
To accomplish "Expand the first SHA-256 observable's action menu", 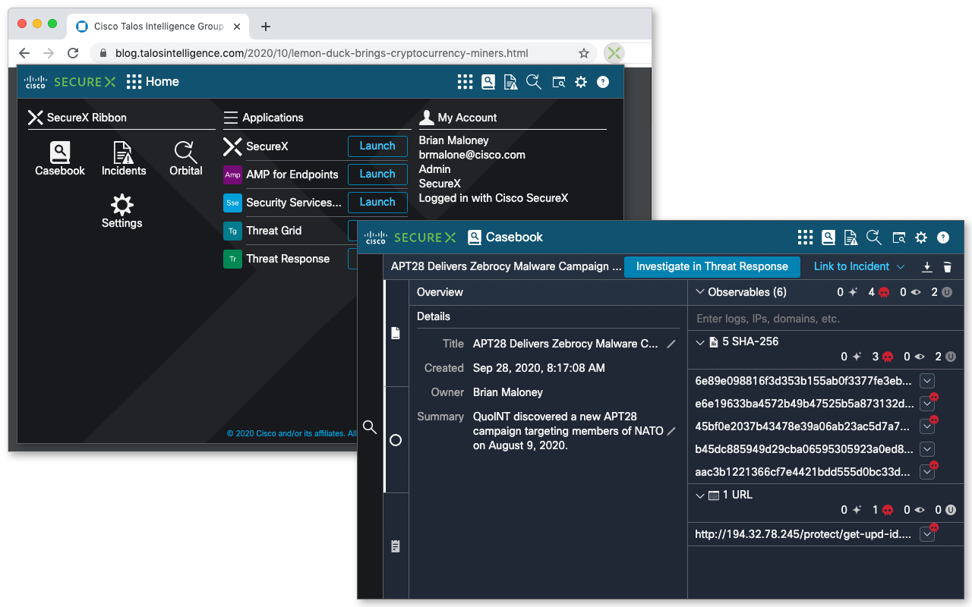I will pyautogui.click(x=926, y=380).
